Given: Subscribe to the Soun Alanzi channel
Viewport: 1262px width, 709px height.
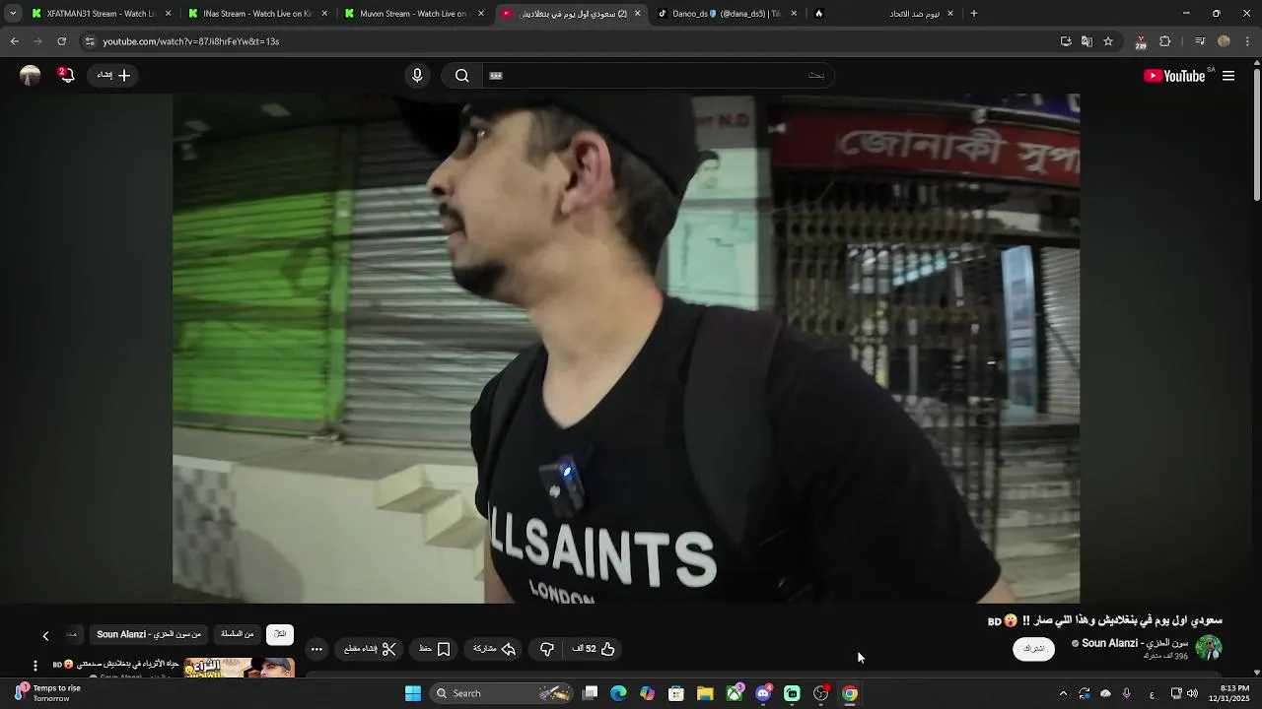Looking at the screenshot, I should [x=1033, y=648].
